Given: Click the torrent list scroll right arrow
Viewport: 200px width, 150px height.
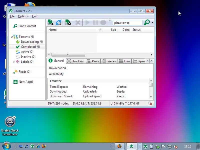Looking at the screenshot, I should pyautogui.click(x=151, y=54).
